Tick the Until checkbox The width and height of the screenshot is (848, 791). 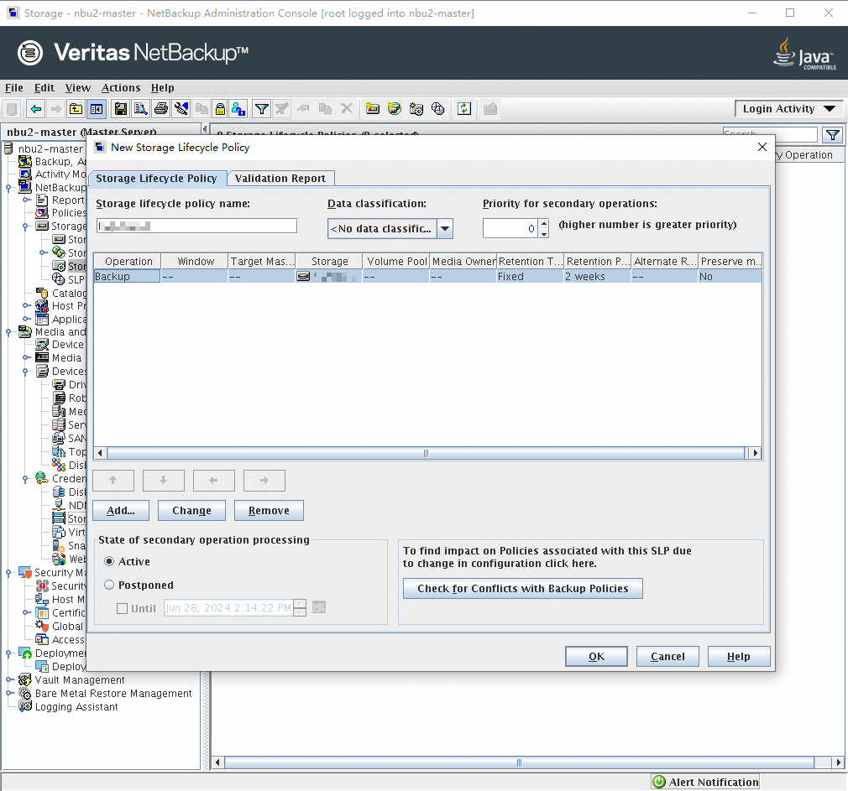click(x=123, y=609)
